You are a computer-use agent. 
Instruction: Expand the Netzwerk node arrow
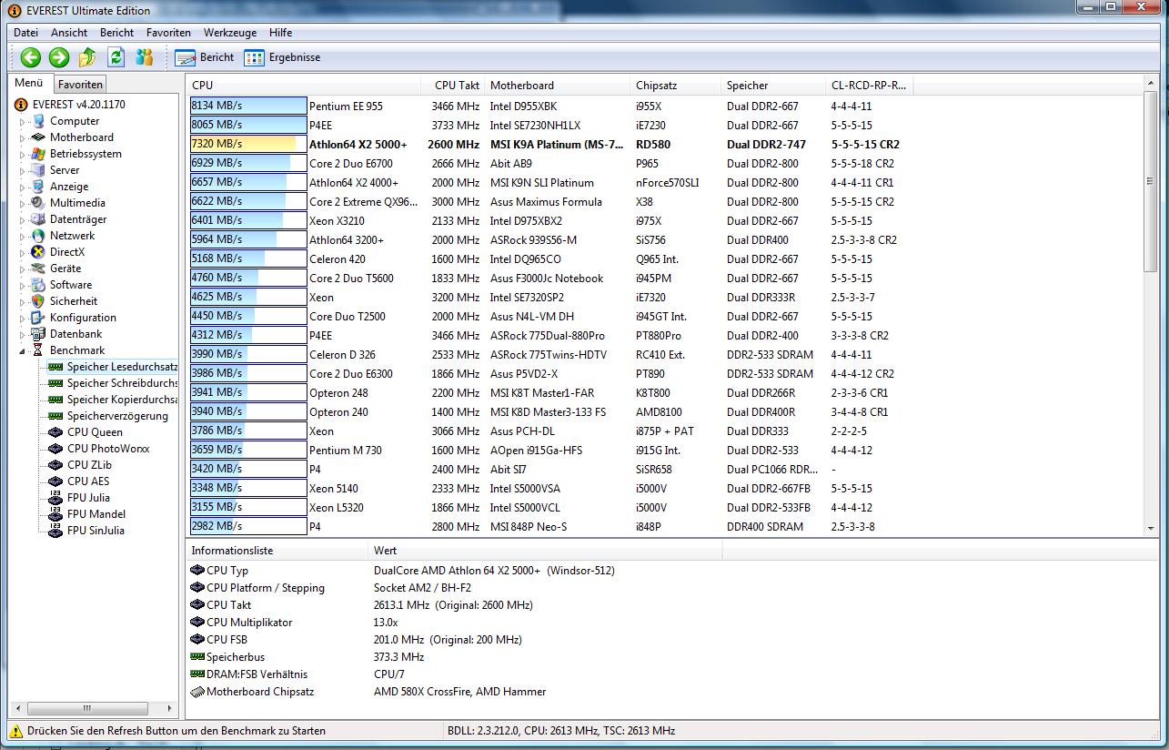(x=24, y=237)
